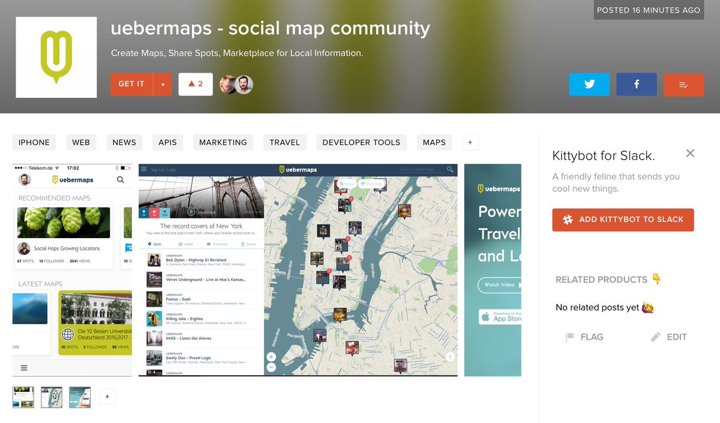Click the Comments tab in web screenshot
This screenshot has height=423, width=720.
tap(217, 244)
